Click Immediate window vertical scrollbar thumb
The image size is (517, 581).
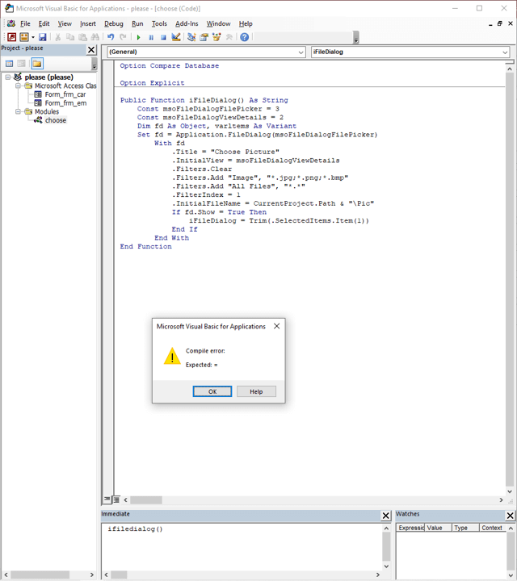pos(386,547)
